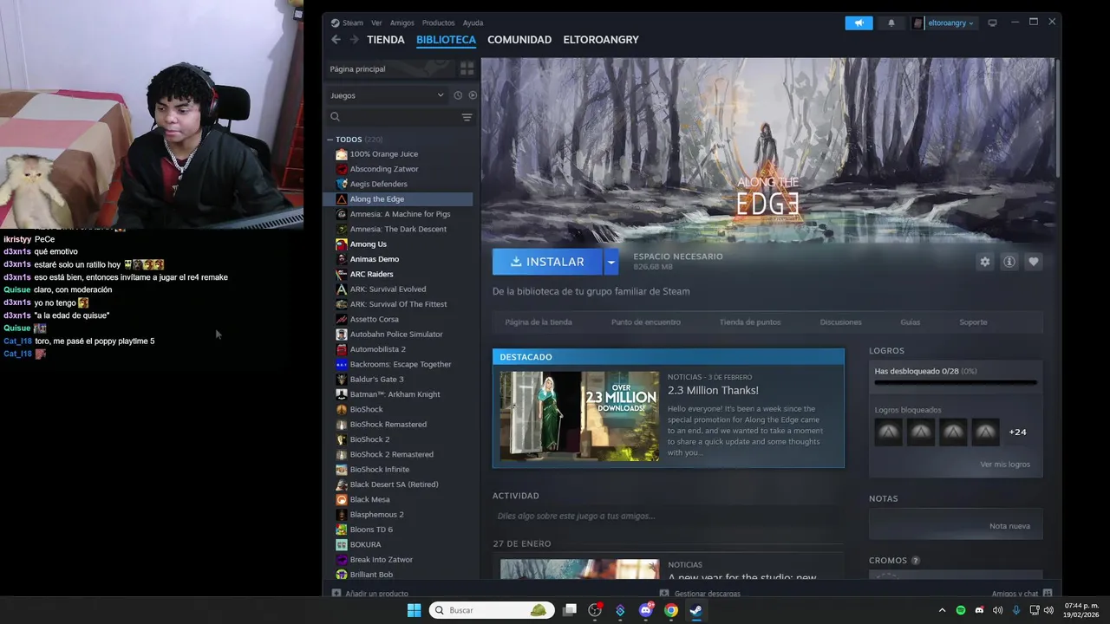Image resolution: width=1110 pixels, height=624 pixels.
Task: Click the Windows taskbar Buscar box
Action: tap(492, 610)
